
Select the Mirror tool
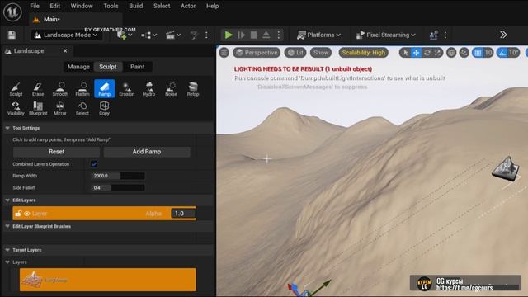click(60, 108)
